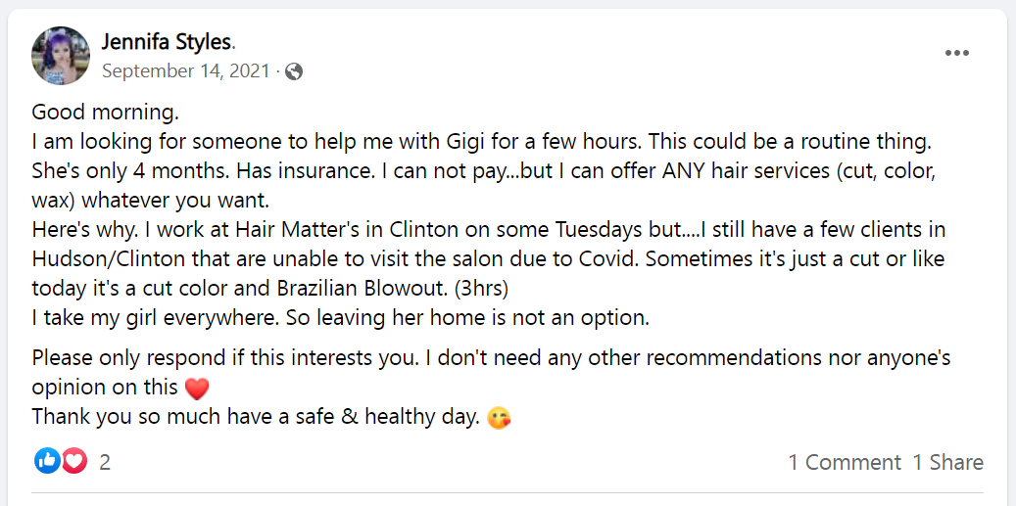This screenshot has height=506, width=1016.
Task: Click the red heart Love reaction icon
Action: tap(73, 461)
